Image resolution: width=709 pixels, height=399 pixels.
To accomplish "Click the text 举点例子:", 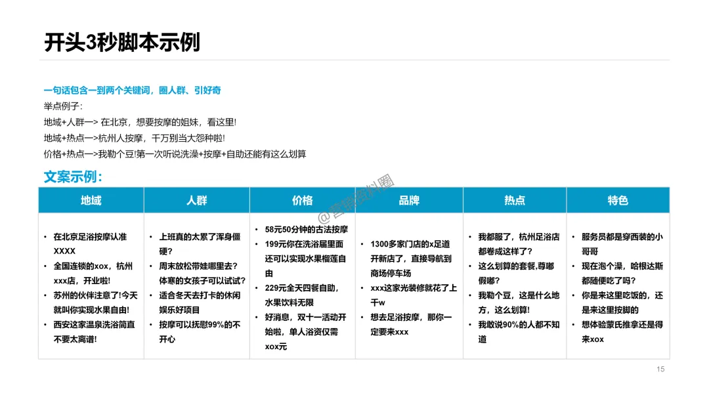I will pos(63,107).
